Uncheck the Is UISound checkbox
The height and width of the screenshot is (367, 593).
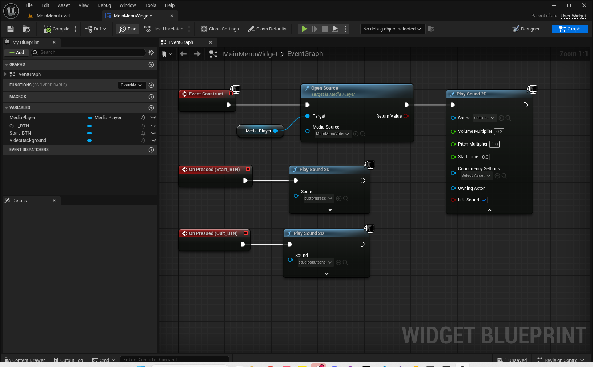484,200
